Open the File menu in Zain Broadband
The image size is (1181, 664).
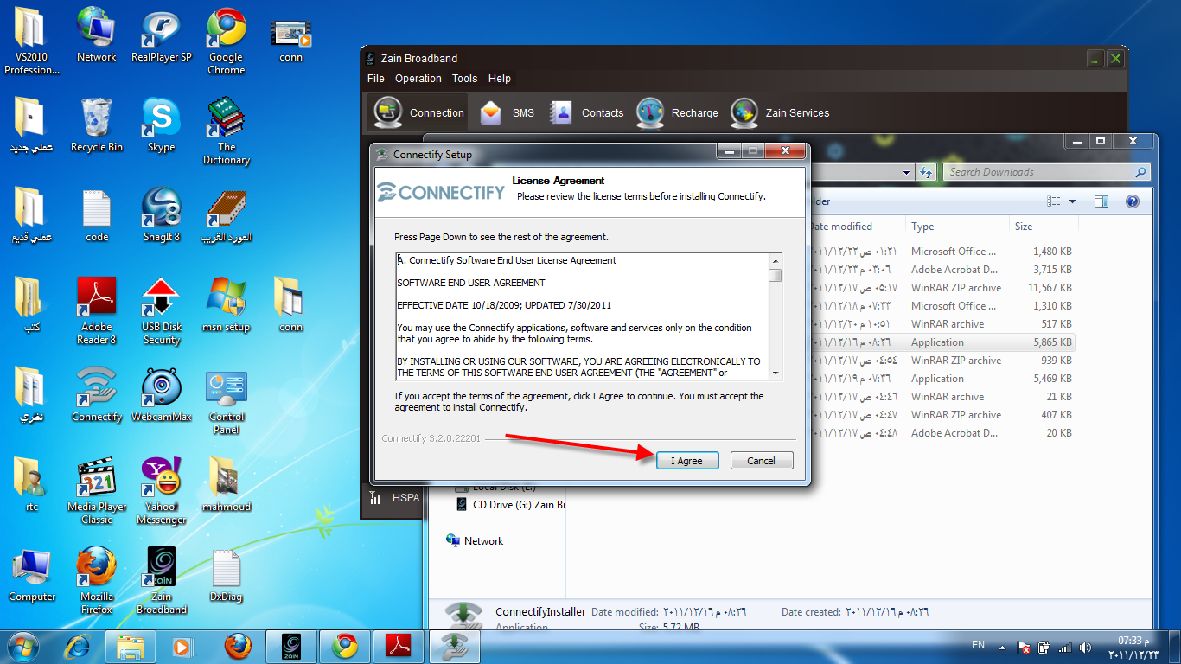tap(376, 79)
